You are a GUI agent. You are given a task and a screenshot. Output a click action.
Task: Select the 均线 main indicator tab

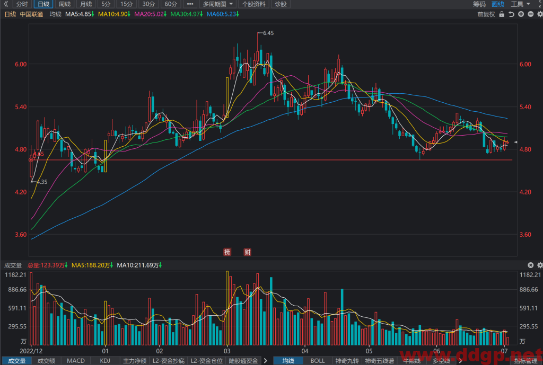[288, 361]
